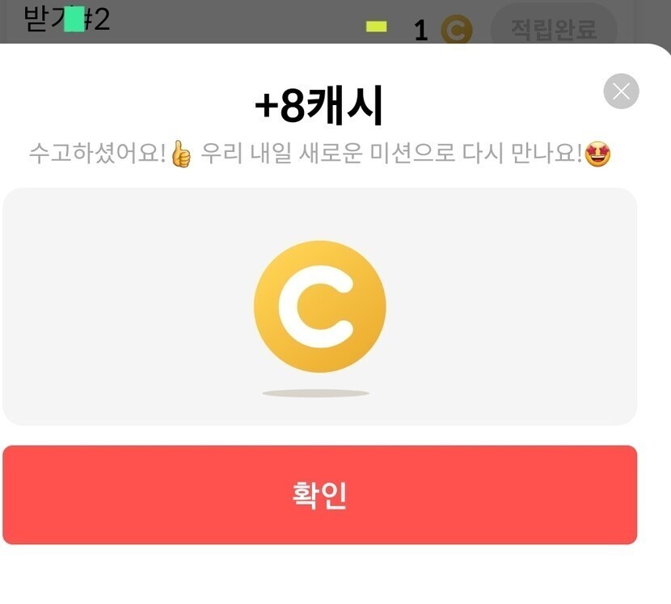Screen dimensions: 671x604
Task: Tap the 수고하셨어요! text
Action: pyautogui.click(x=98, y=153)
